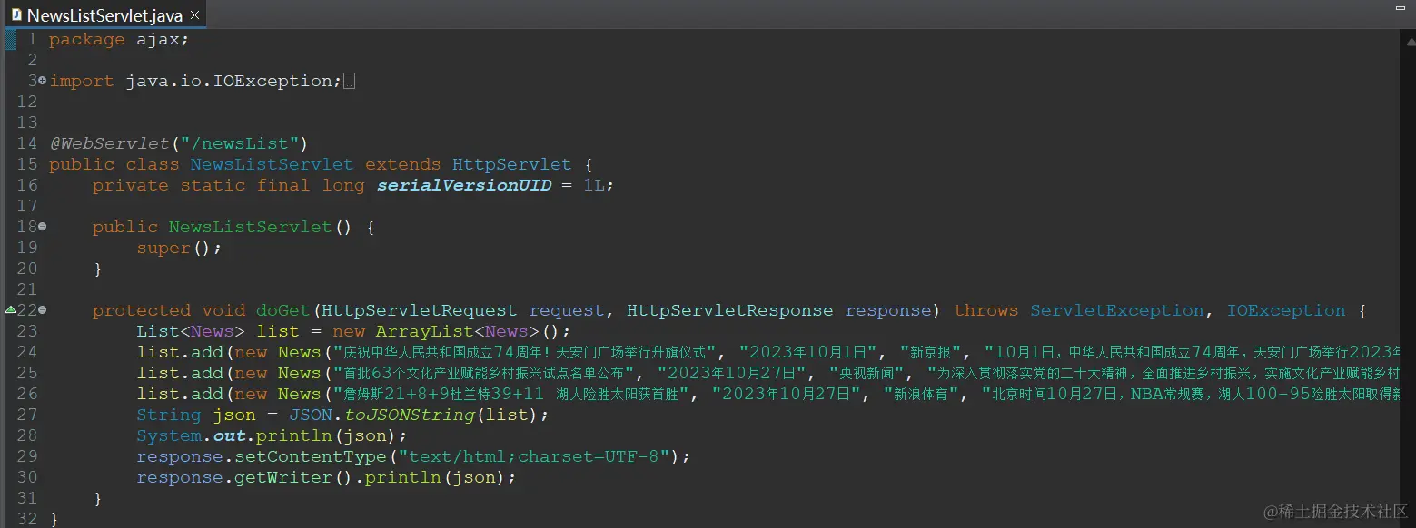The width and height of the screenshot is (1416, 528).
Task: Collapse the doGet method on line 22
Action: pyautogui.click(x=43, y=310)
